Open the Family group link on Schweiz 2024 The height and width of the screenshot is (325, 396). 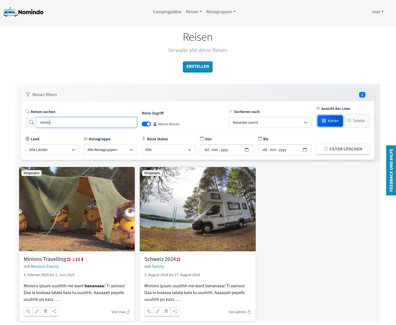point(158,267)
